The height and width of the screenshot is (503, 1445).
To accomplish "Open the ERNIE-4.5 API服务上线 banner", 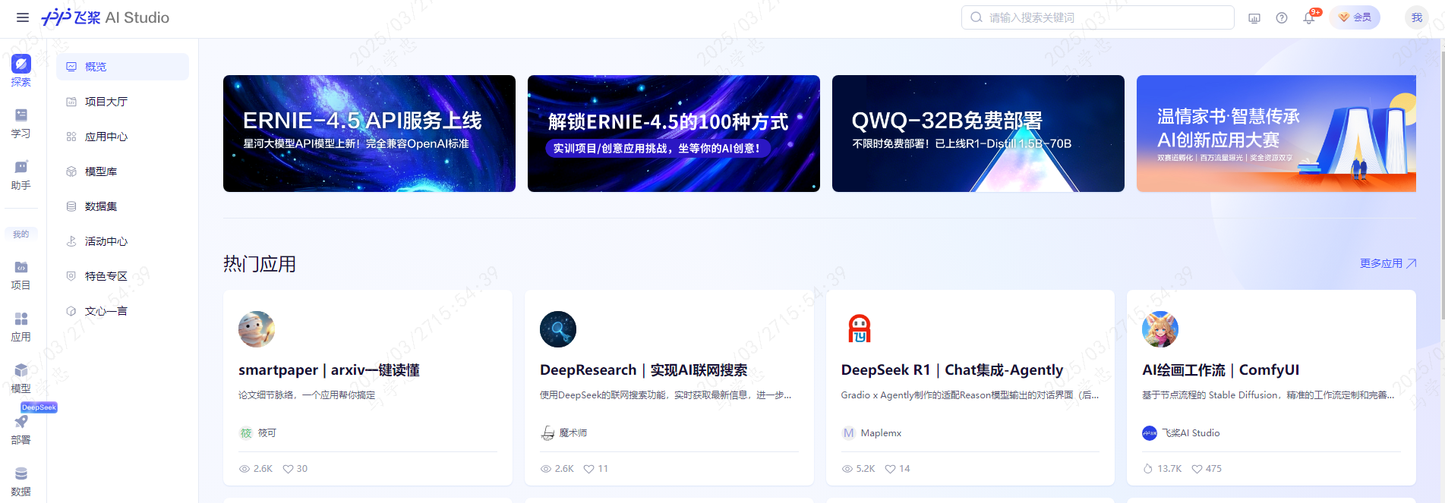I will click(x=369, y=134).
